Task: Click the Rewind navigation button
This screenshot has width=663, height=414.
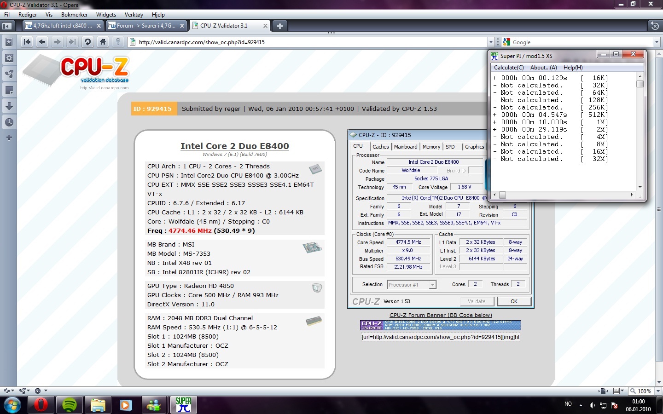Action: point(27,42)
